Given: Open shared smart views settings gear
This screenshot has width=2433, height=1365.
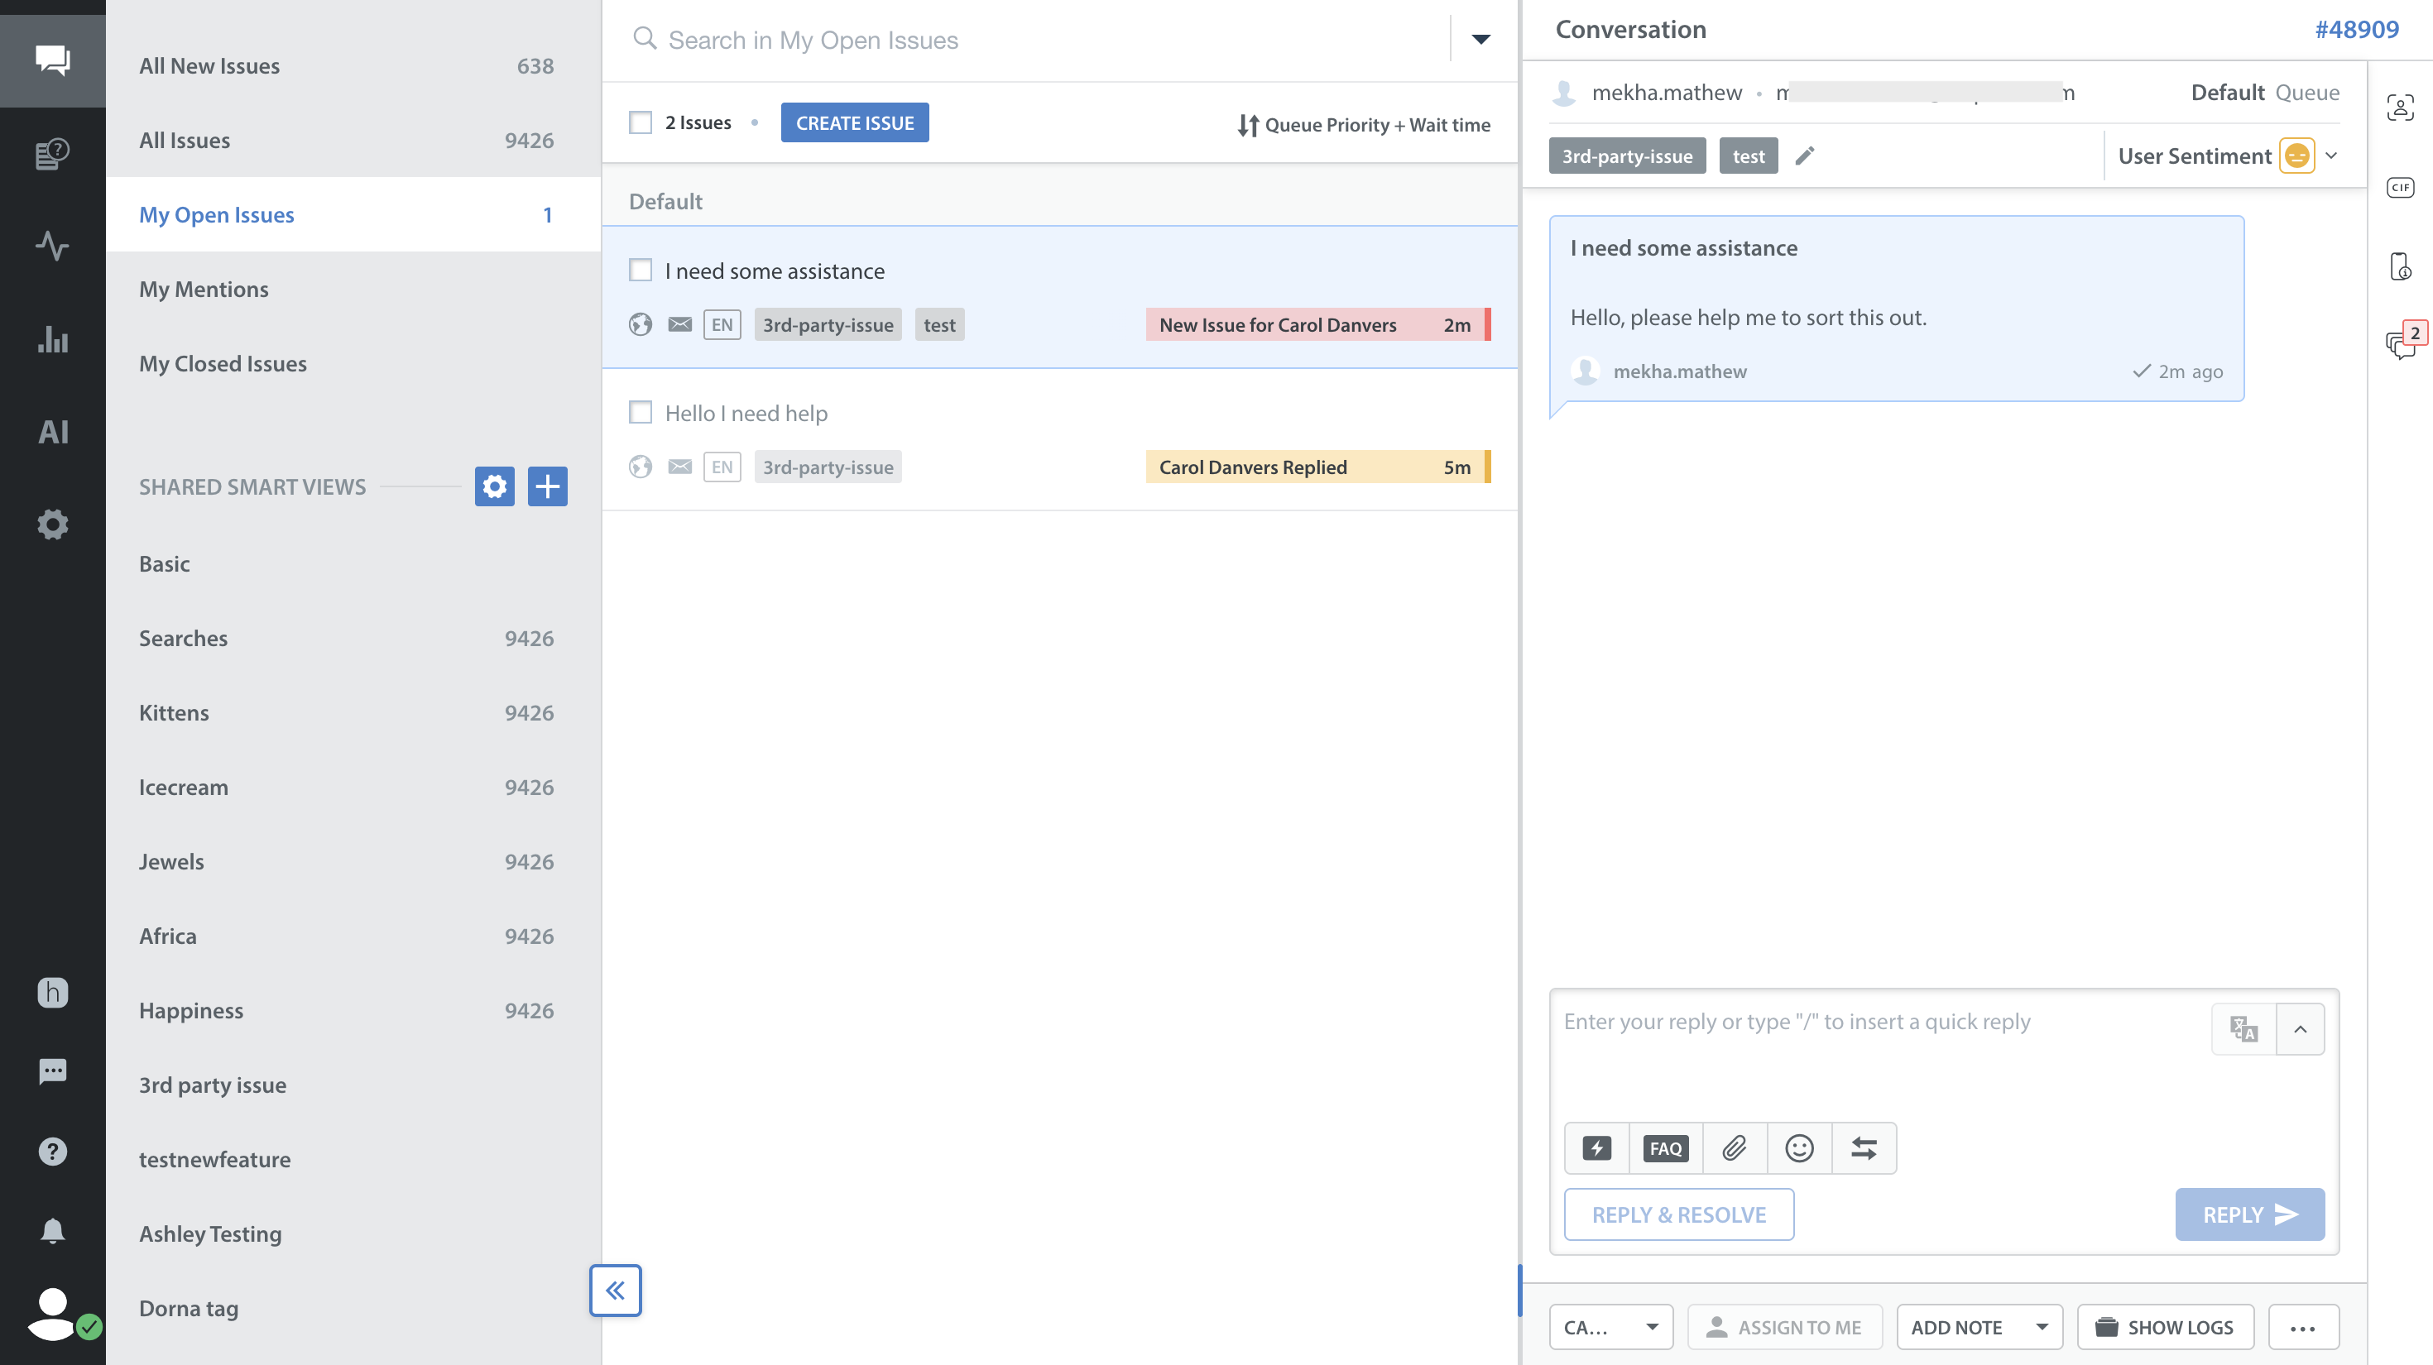Looking at the screenshot, I should [x=494, y=486].
